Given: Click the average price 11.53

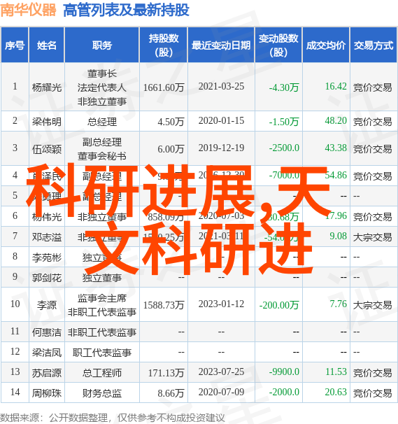Looking at the screenshot, I should point(336,372).
